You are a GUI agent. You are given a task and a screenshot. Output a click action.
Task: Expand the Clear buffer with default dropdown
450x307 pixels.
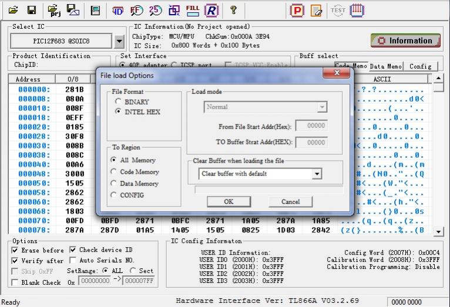coord(317,174)
